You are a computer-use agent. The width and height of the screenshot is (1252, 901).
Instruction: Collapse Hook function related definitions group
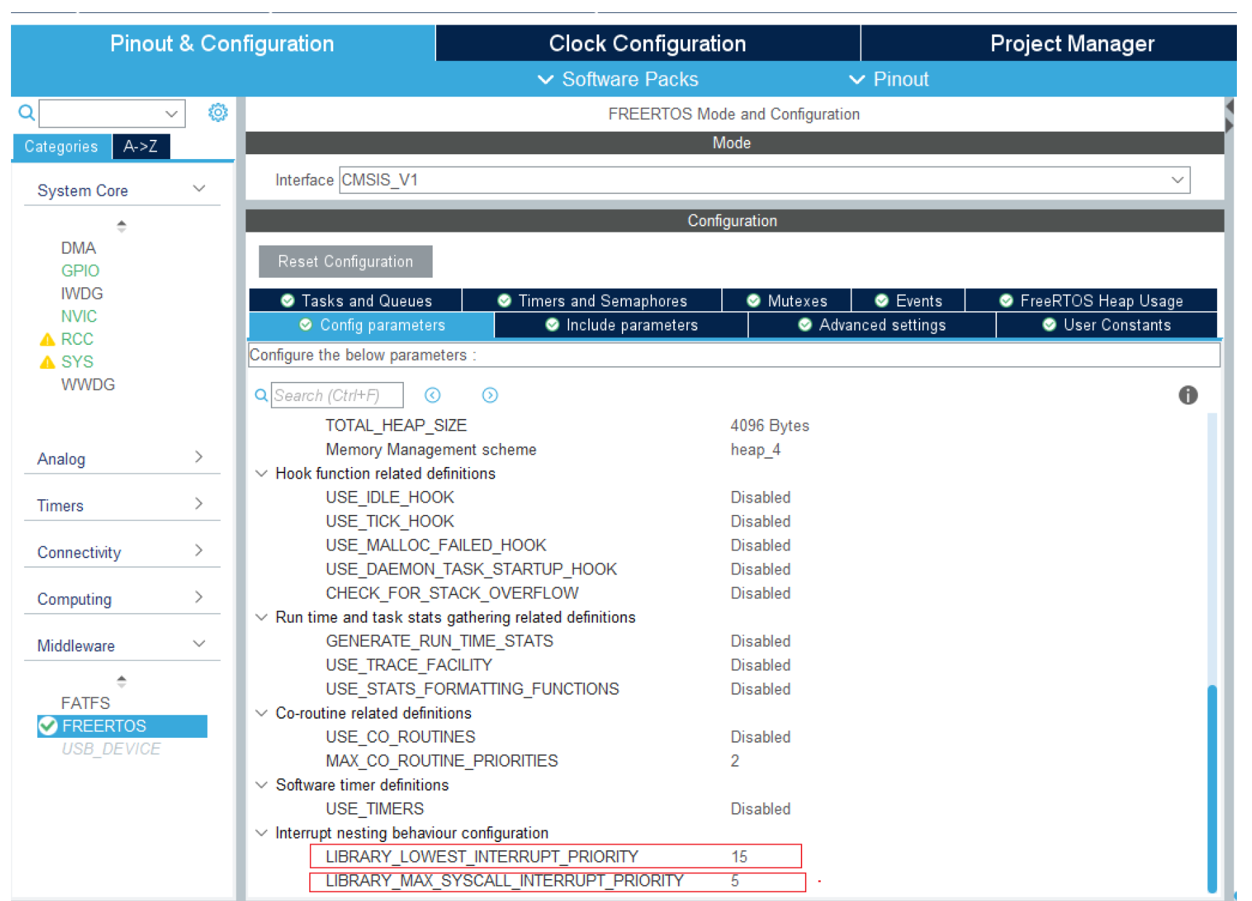[261, 473]
